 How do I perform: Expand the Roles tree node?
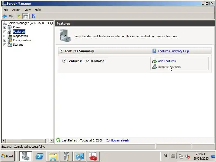point(5,28)
